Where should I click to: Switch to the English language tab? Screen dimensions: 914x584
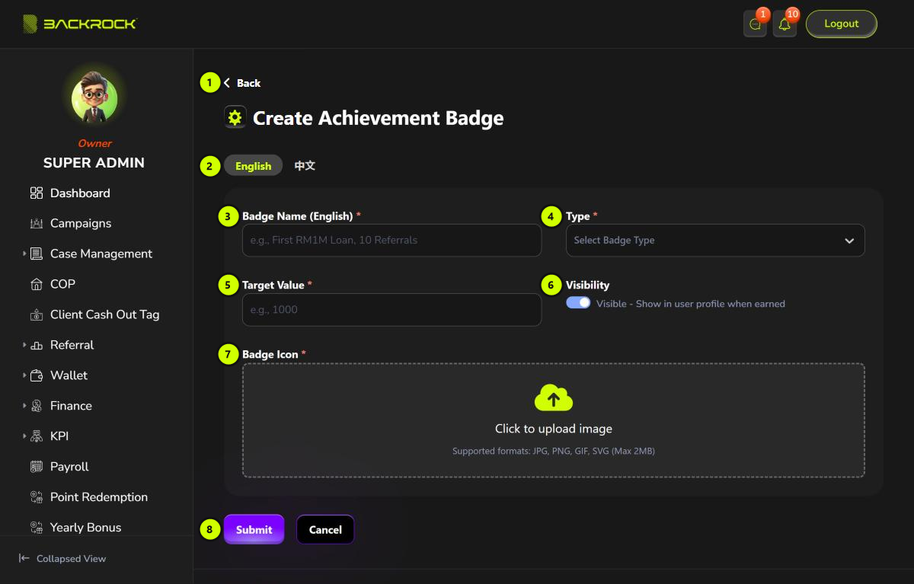coord(253,165)
